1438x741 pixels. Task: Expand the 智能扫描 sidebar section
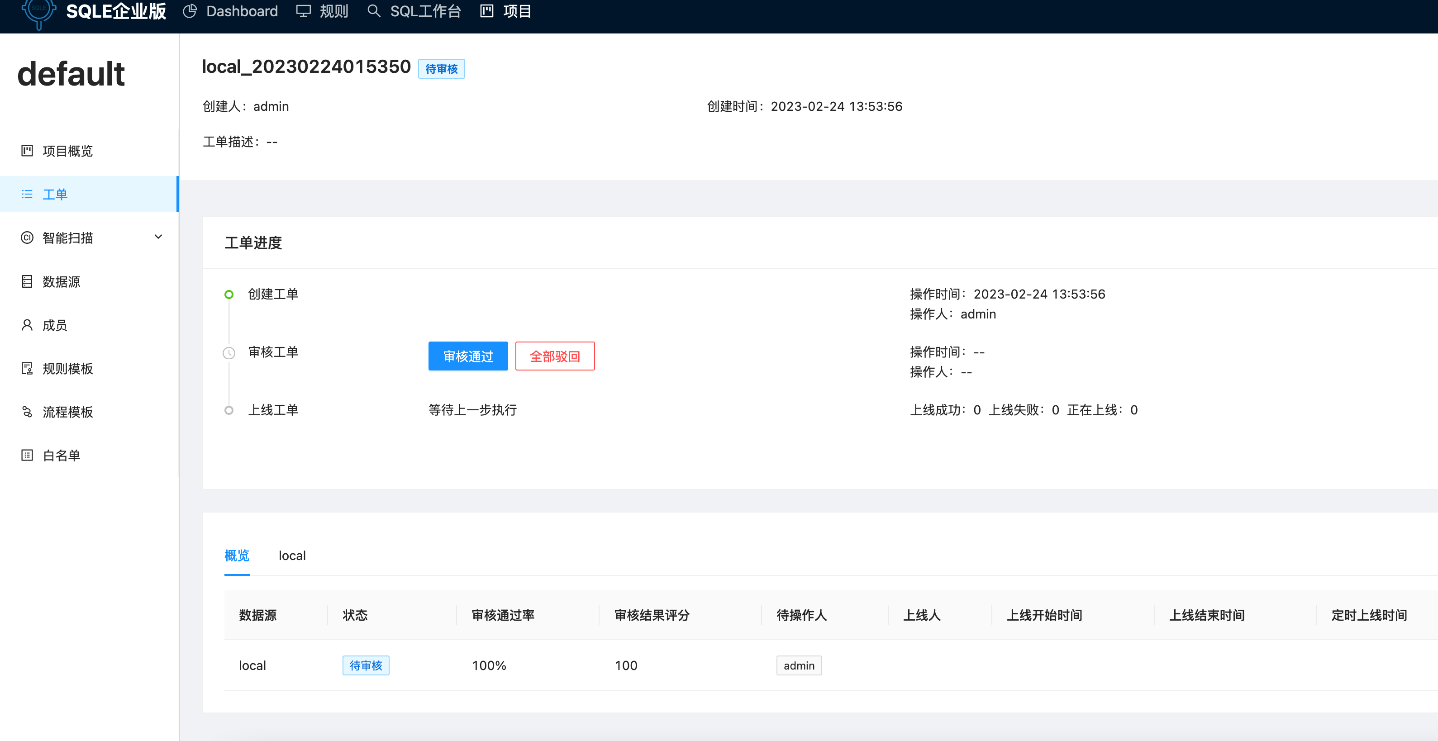[68, 237]
